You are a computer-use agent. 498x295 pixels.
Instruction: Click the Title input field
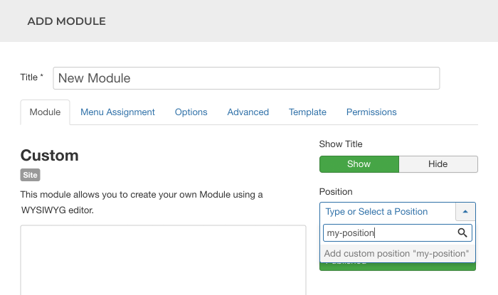tap(246, 78)
